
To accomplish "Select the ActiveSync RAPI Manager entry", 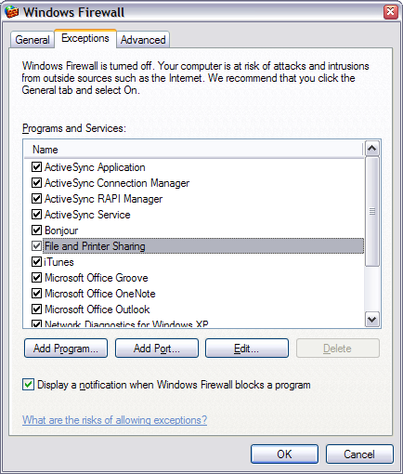I will [104, 199].
